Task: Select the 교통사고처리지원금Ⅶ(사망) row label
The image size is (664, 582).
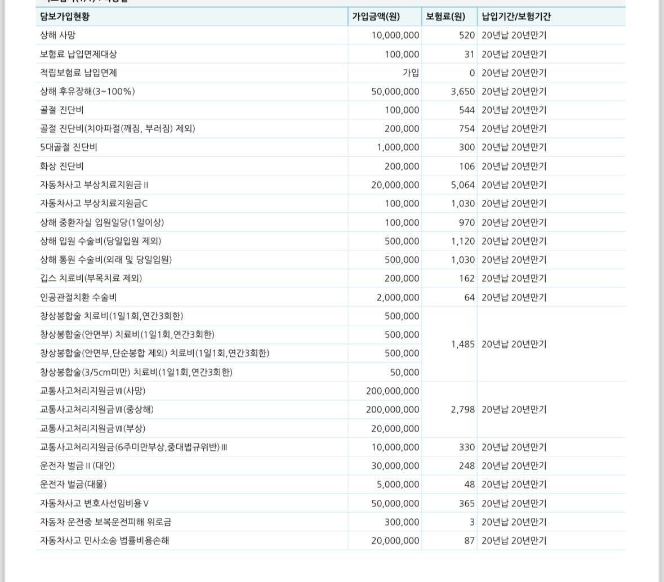Action: (x=92, y=391)
